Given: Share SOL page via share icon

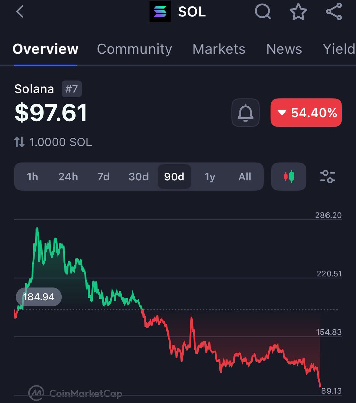Looking at the screenshot, I should 334,12.
